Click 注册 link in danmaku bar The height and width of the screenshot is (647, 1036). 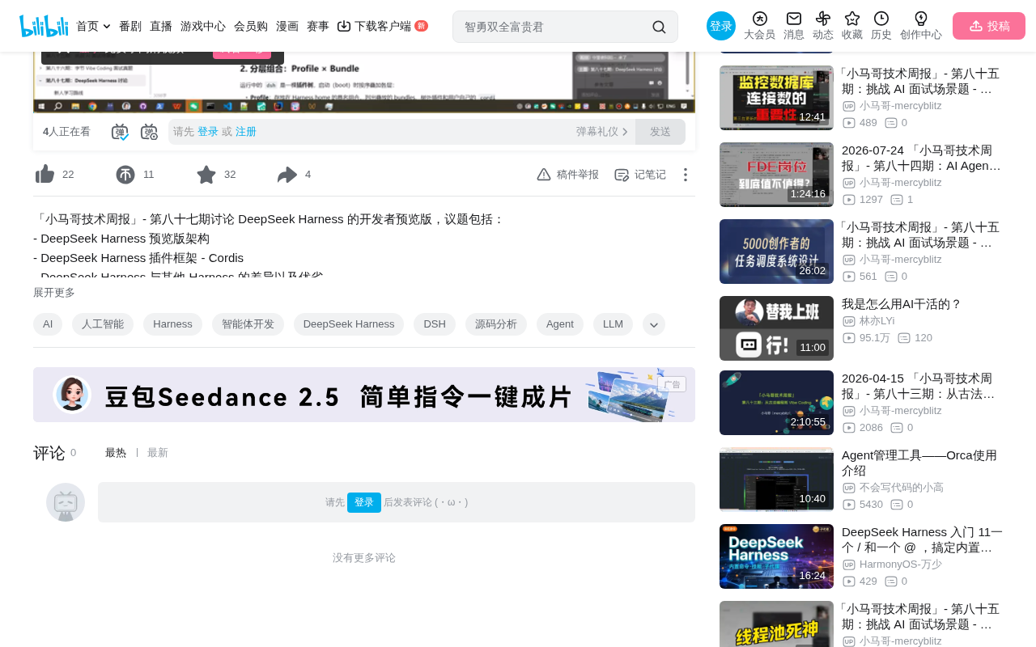246,132
